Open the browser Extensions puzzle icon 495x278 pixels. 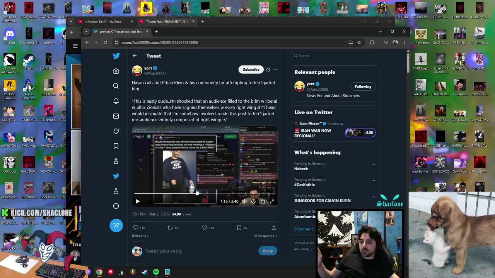(372, 42)
